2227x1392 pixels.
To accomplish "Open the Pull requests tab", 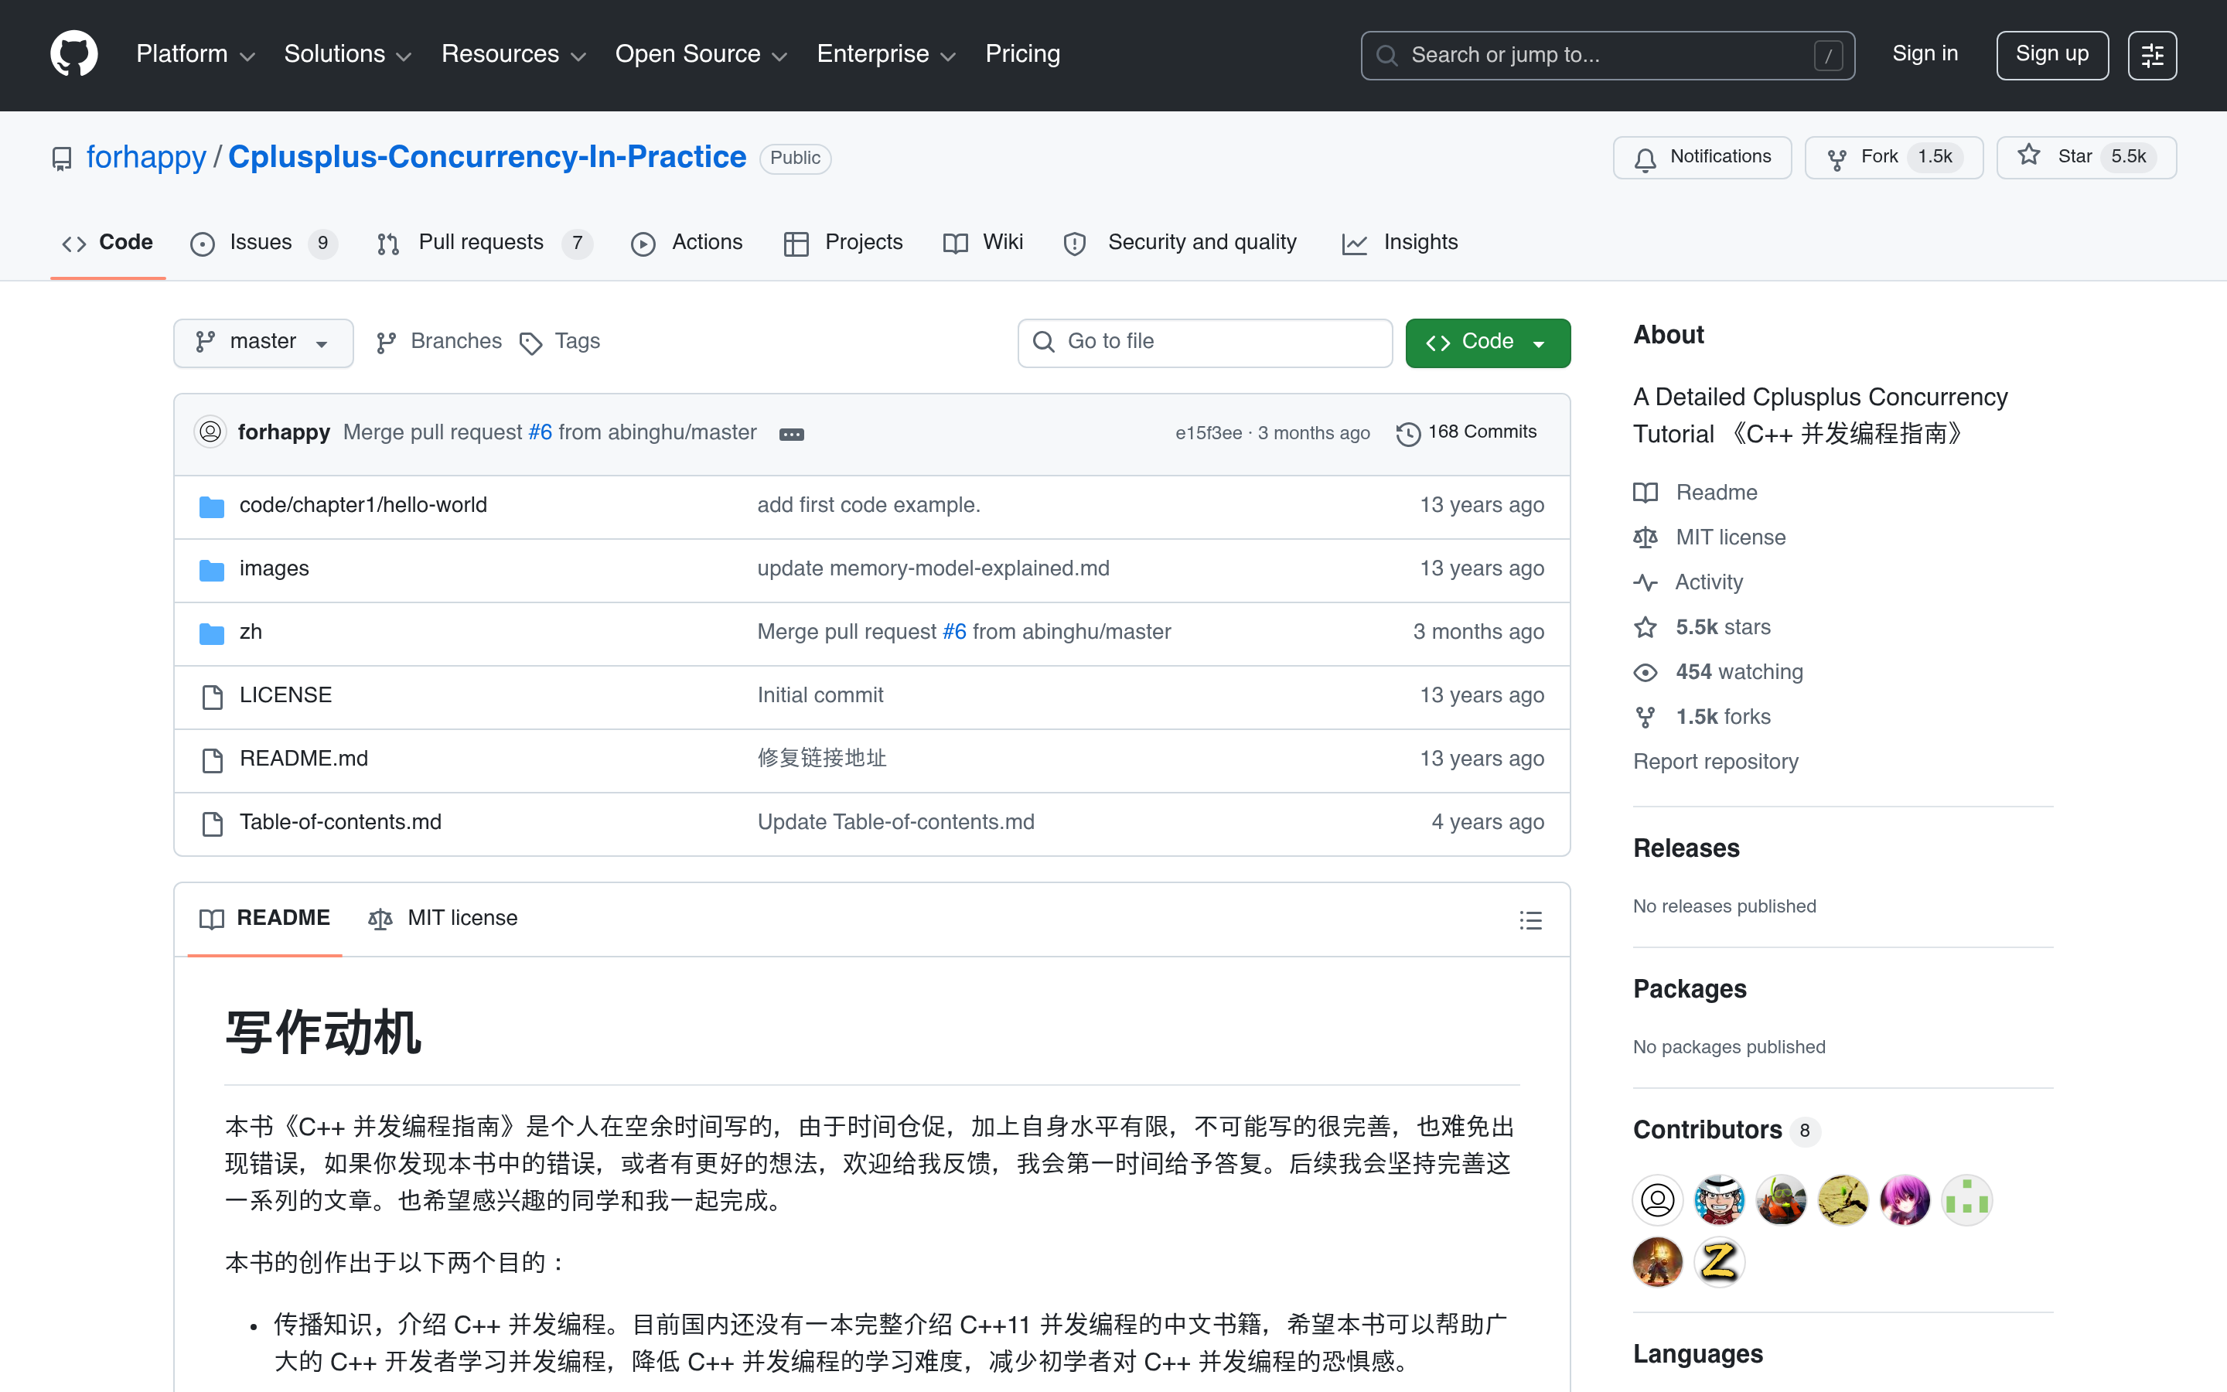I will click(485, 243).
